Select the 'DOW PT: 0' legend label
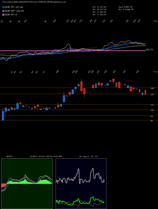 (x=11, y=15)
